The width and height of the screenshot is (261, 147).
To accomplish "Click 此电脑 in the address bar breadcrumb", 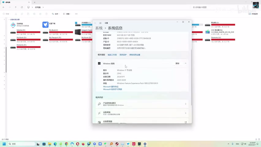I will click(38, 7).
